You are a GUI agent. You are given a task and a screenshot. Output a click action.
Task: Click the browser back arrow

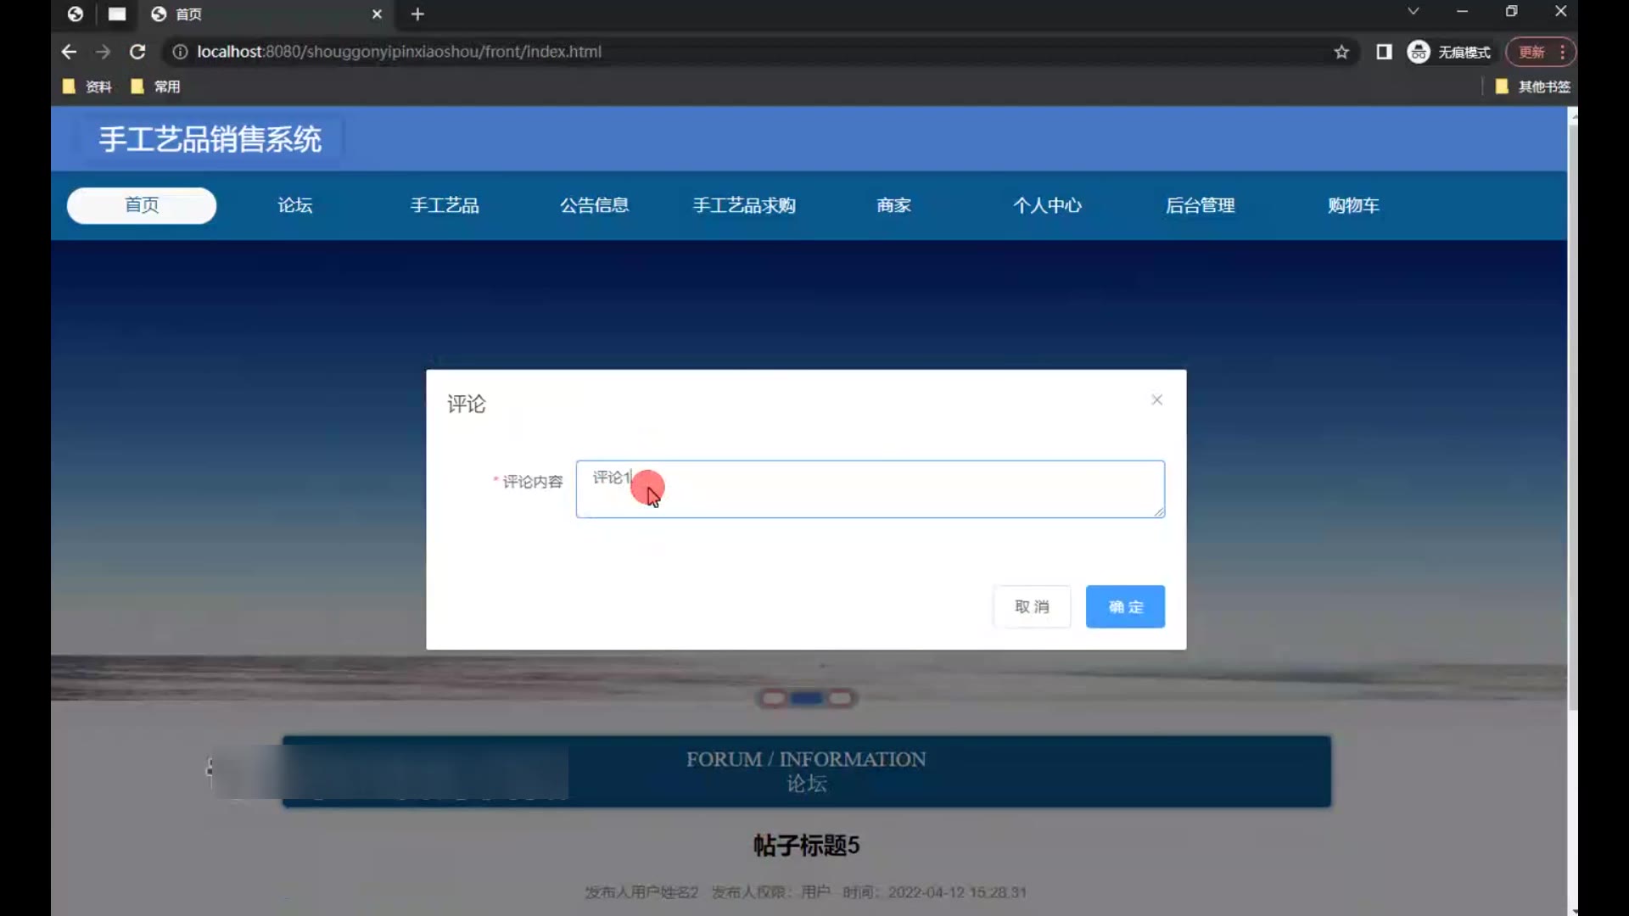click(x=69, y=52)
